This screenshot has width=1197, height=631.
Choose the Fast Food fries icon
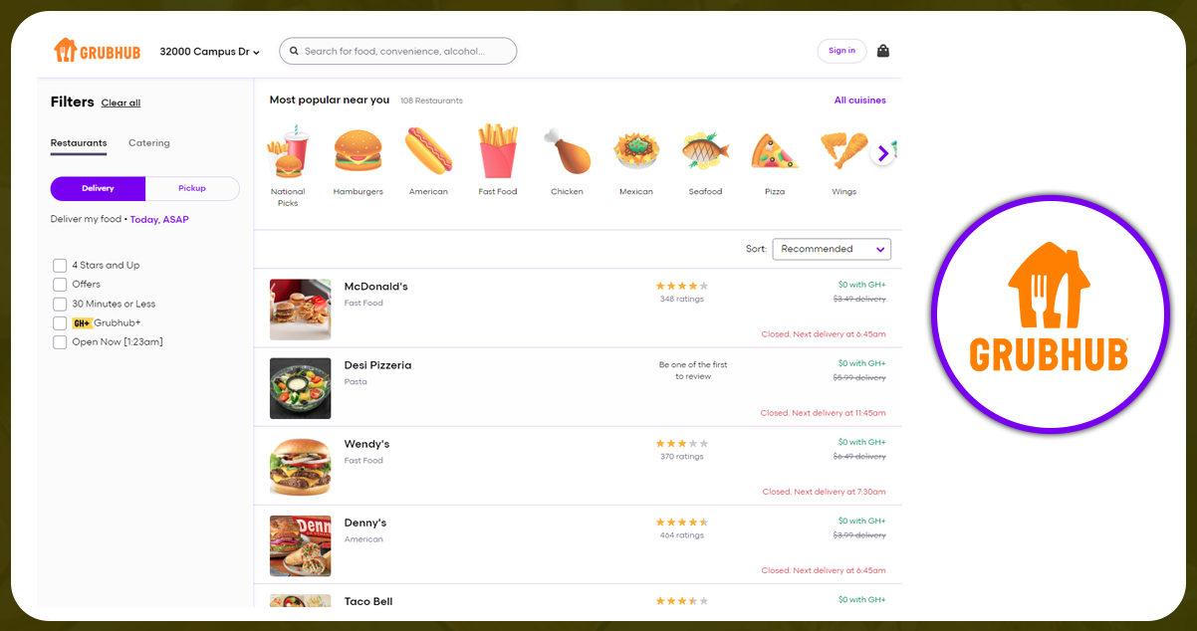pos(498,151)
